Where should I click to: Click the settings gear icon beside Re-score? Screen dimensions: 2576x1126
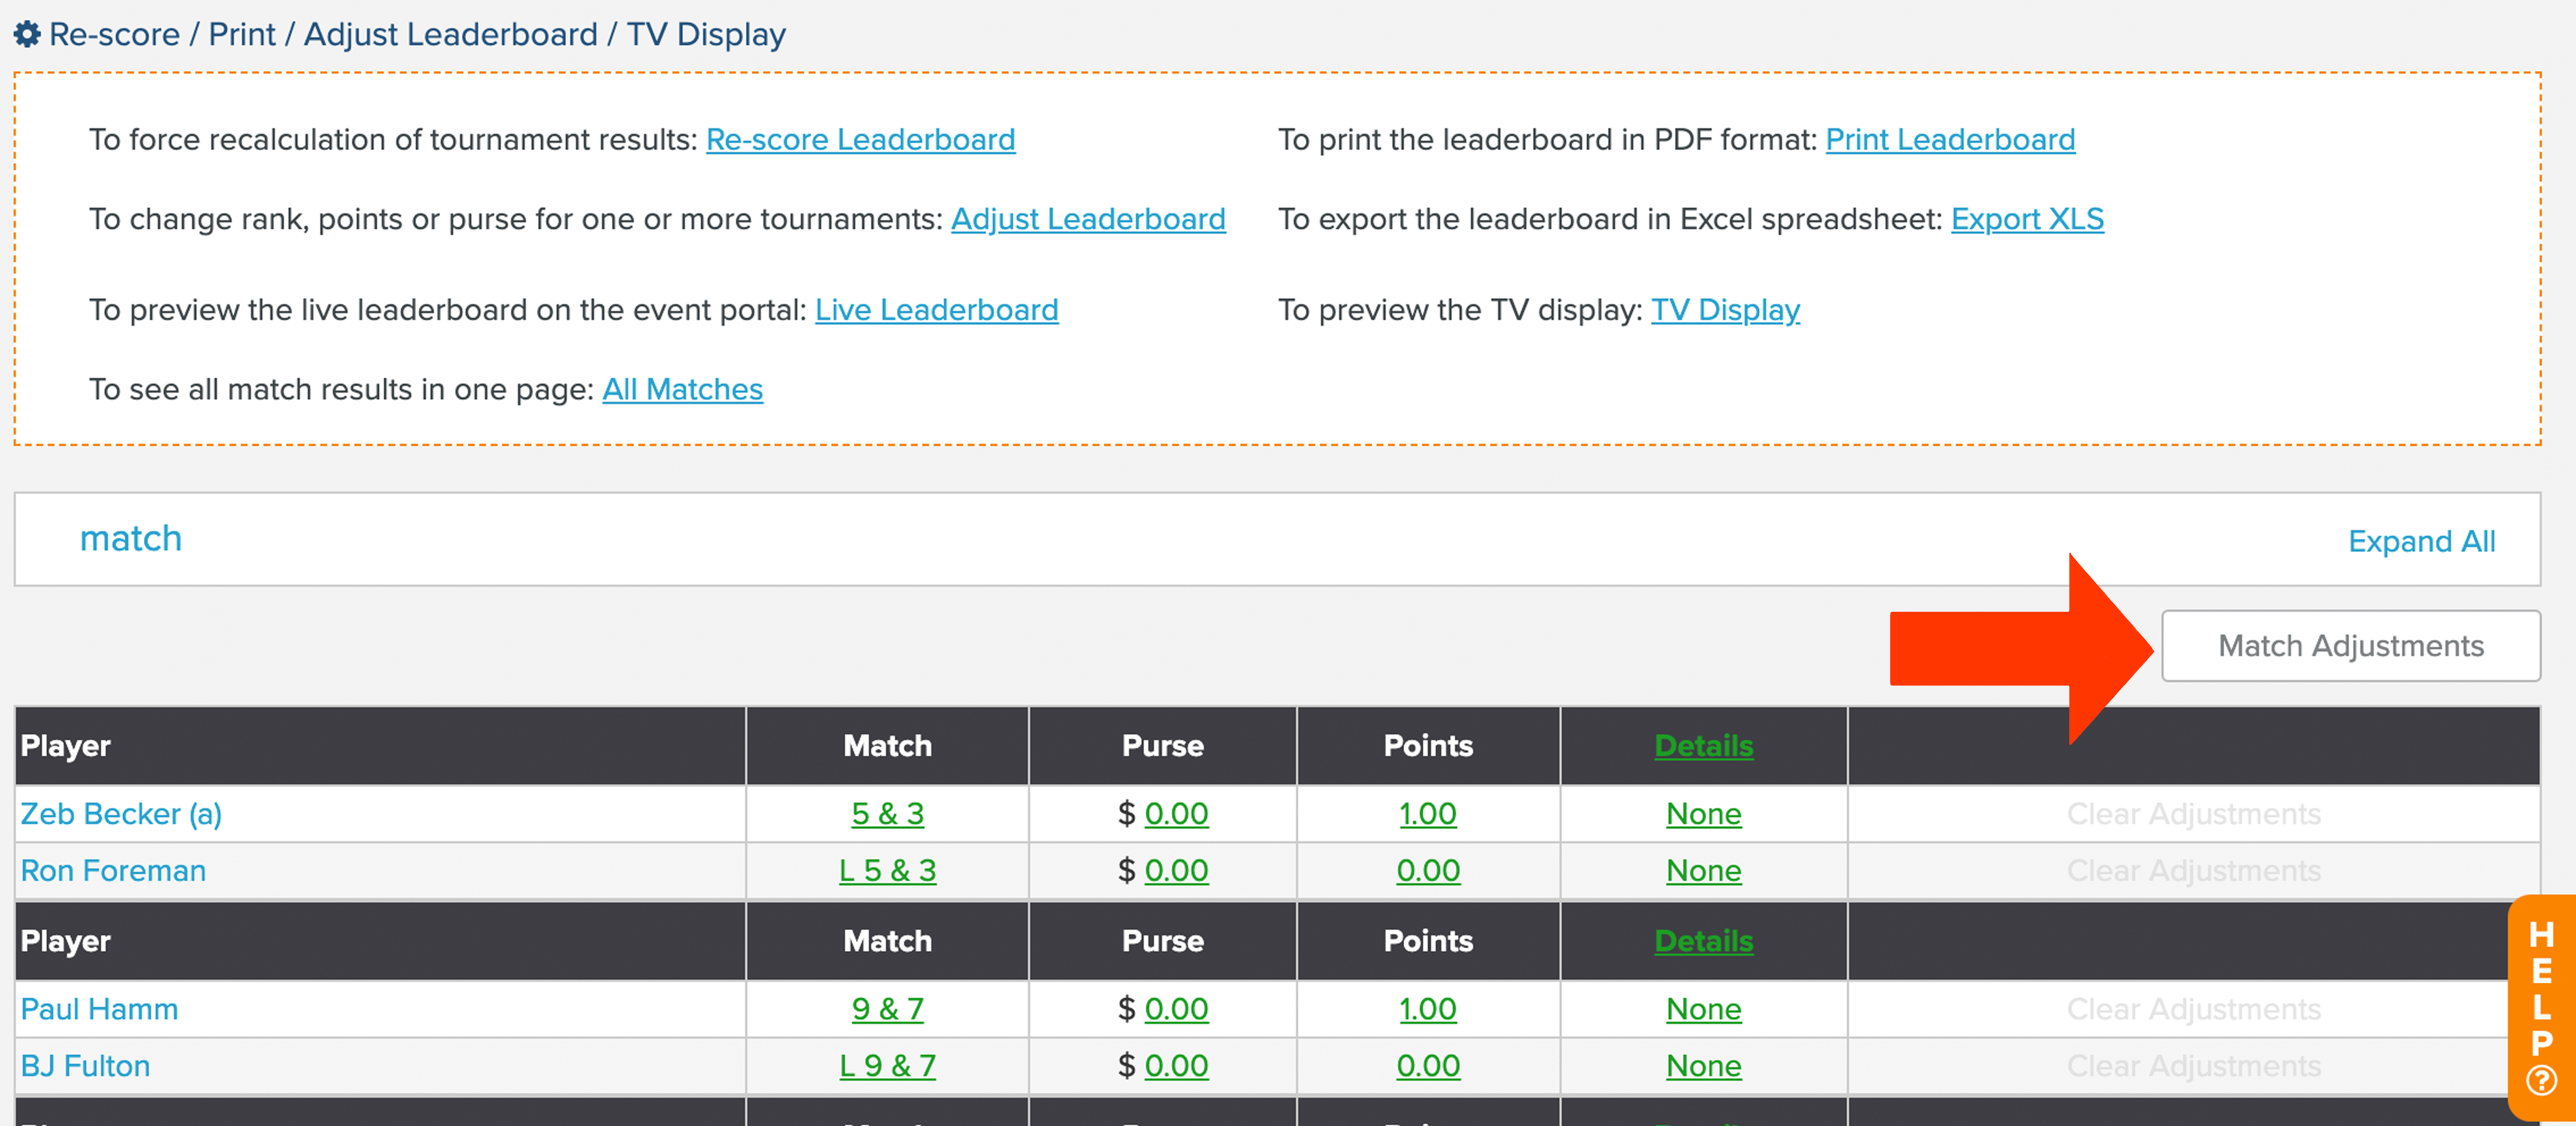pyautogui.click(x=27, y=34)
